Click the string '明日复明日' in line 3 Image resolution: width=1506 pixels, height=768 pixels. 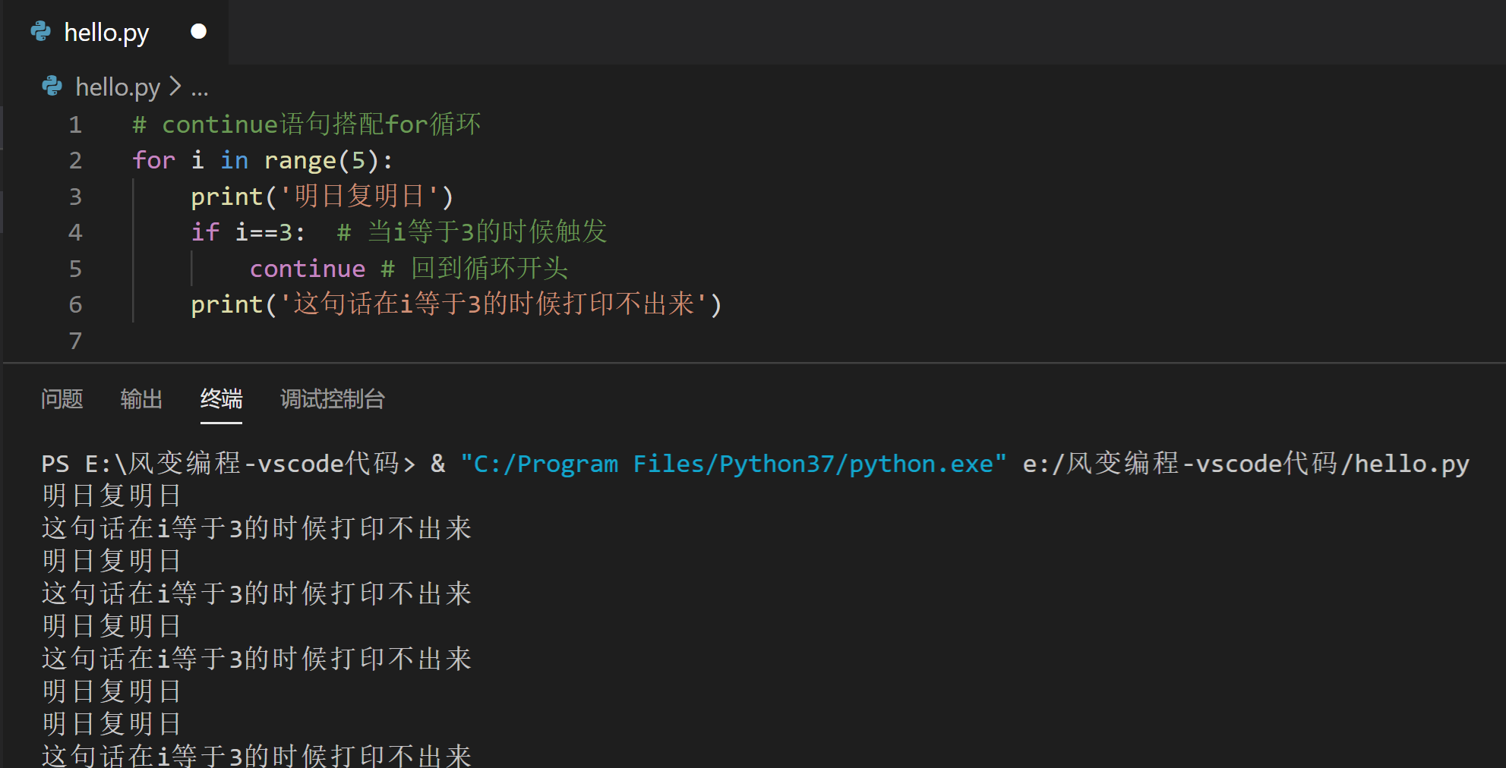359,197
